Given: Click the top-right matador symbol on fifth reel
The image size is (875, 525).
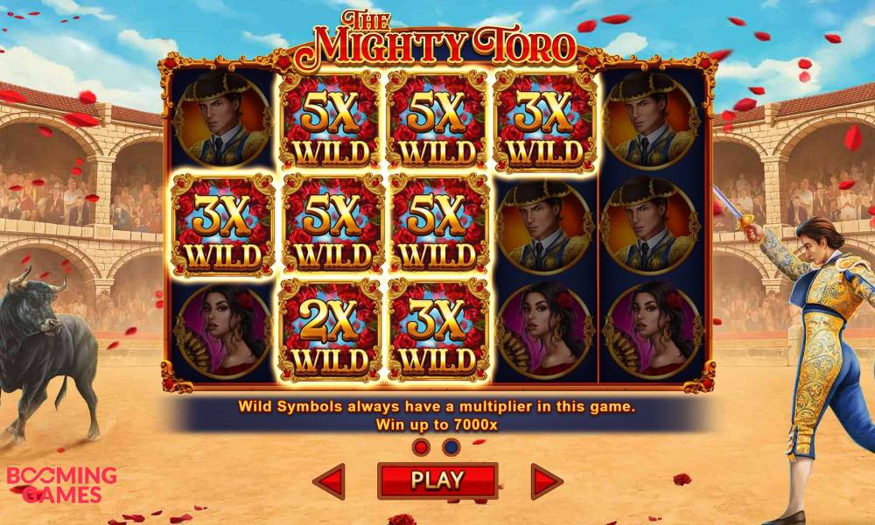Looking at the screenshot, I should 651,121.
